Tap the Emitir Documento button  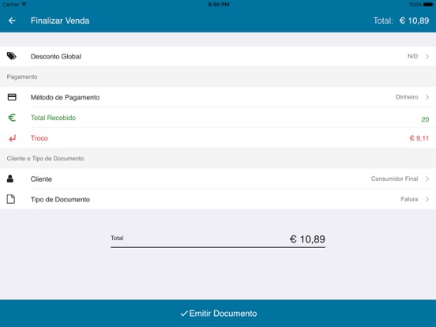click(218, 314)
